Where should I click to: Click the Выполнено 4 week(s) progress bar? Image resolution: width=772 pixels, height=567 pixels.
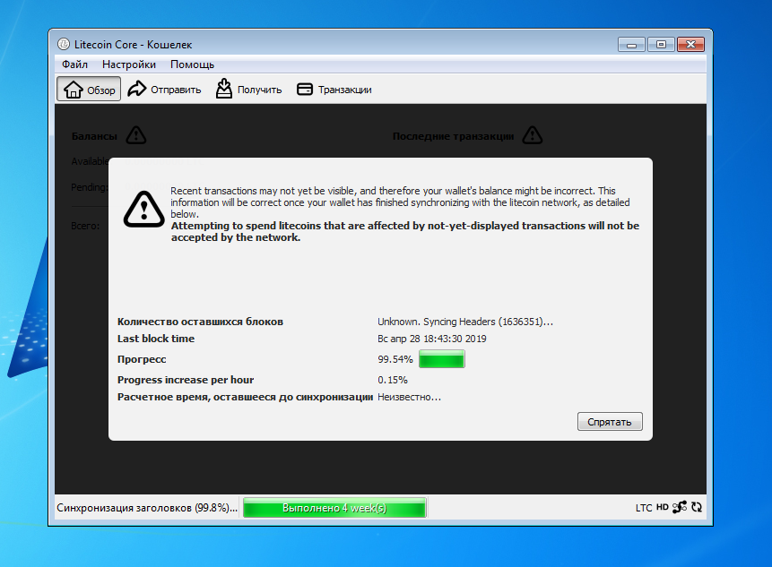click(x=334, y=508)
